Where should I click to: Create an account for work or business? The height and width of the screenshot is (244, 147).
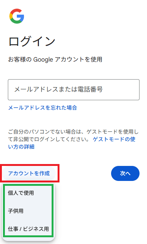click(x=28, y=229)
